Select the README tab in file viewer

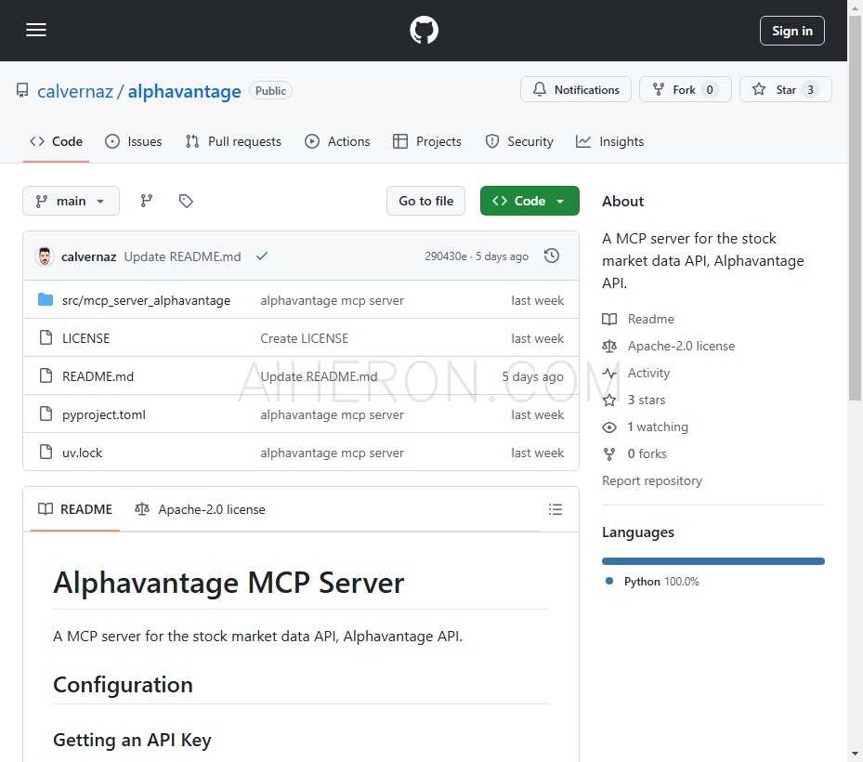pos(75,509)
